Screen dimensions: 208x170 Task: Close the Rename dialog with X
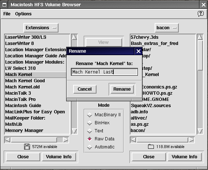click(138, 51)
